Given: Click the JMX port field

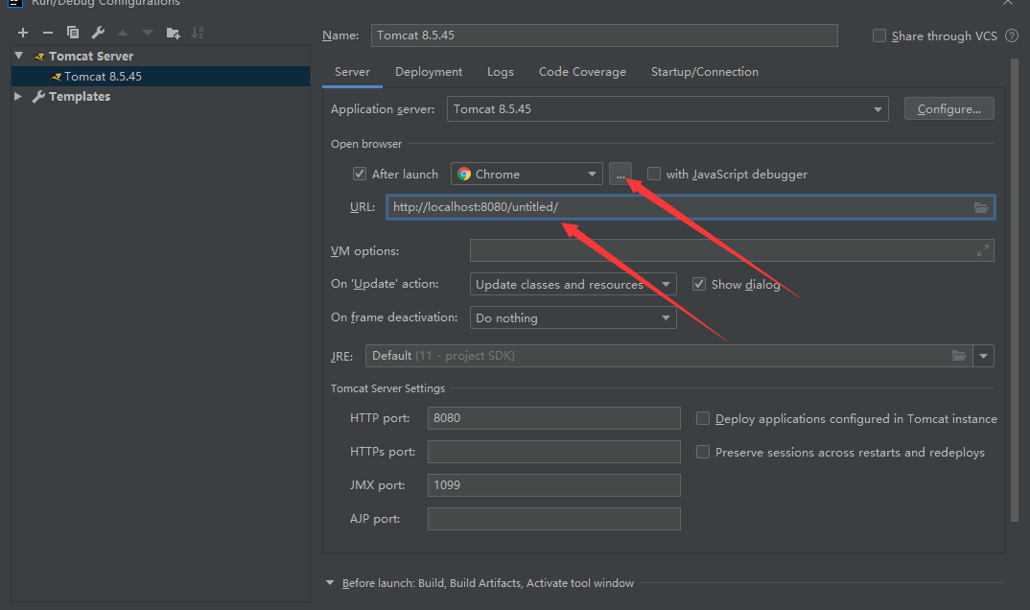Looking at the screenshot, I should [x=553, y=485].
